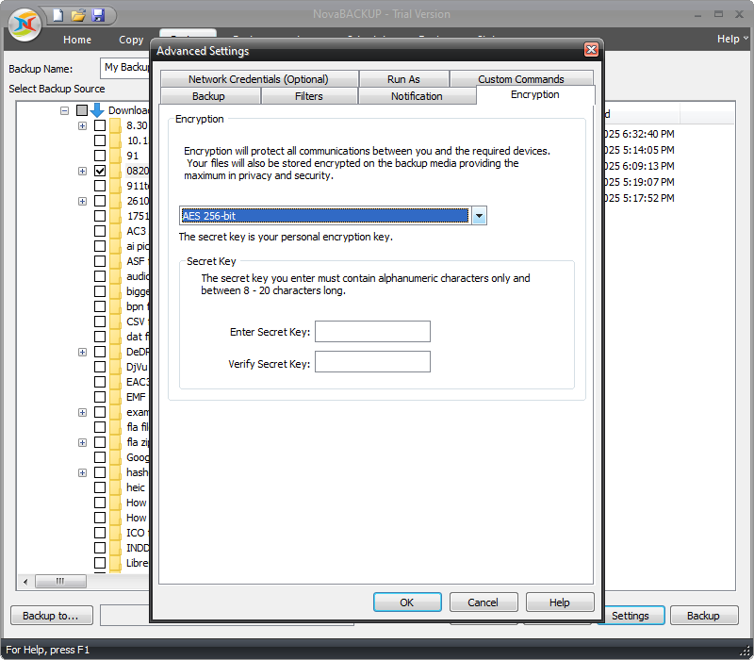
Task: Check the CSV folder checkbox
Action: (x=100, y=322)
